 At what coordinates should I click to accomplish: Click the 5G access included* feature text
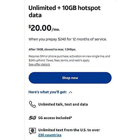pos(55,118)
